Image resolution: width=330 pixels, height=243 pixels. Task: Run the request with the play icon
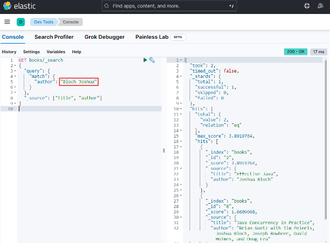click(x=145, y=60)
